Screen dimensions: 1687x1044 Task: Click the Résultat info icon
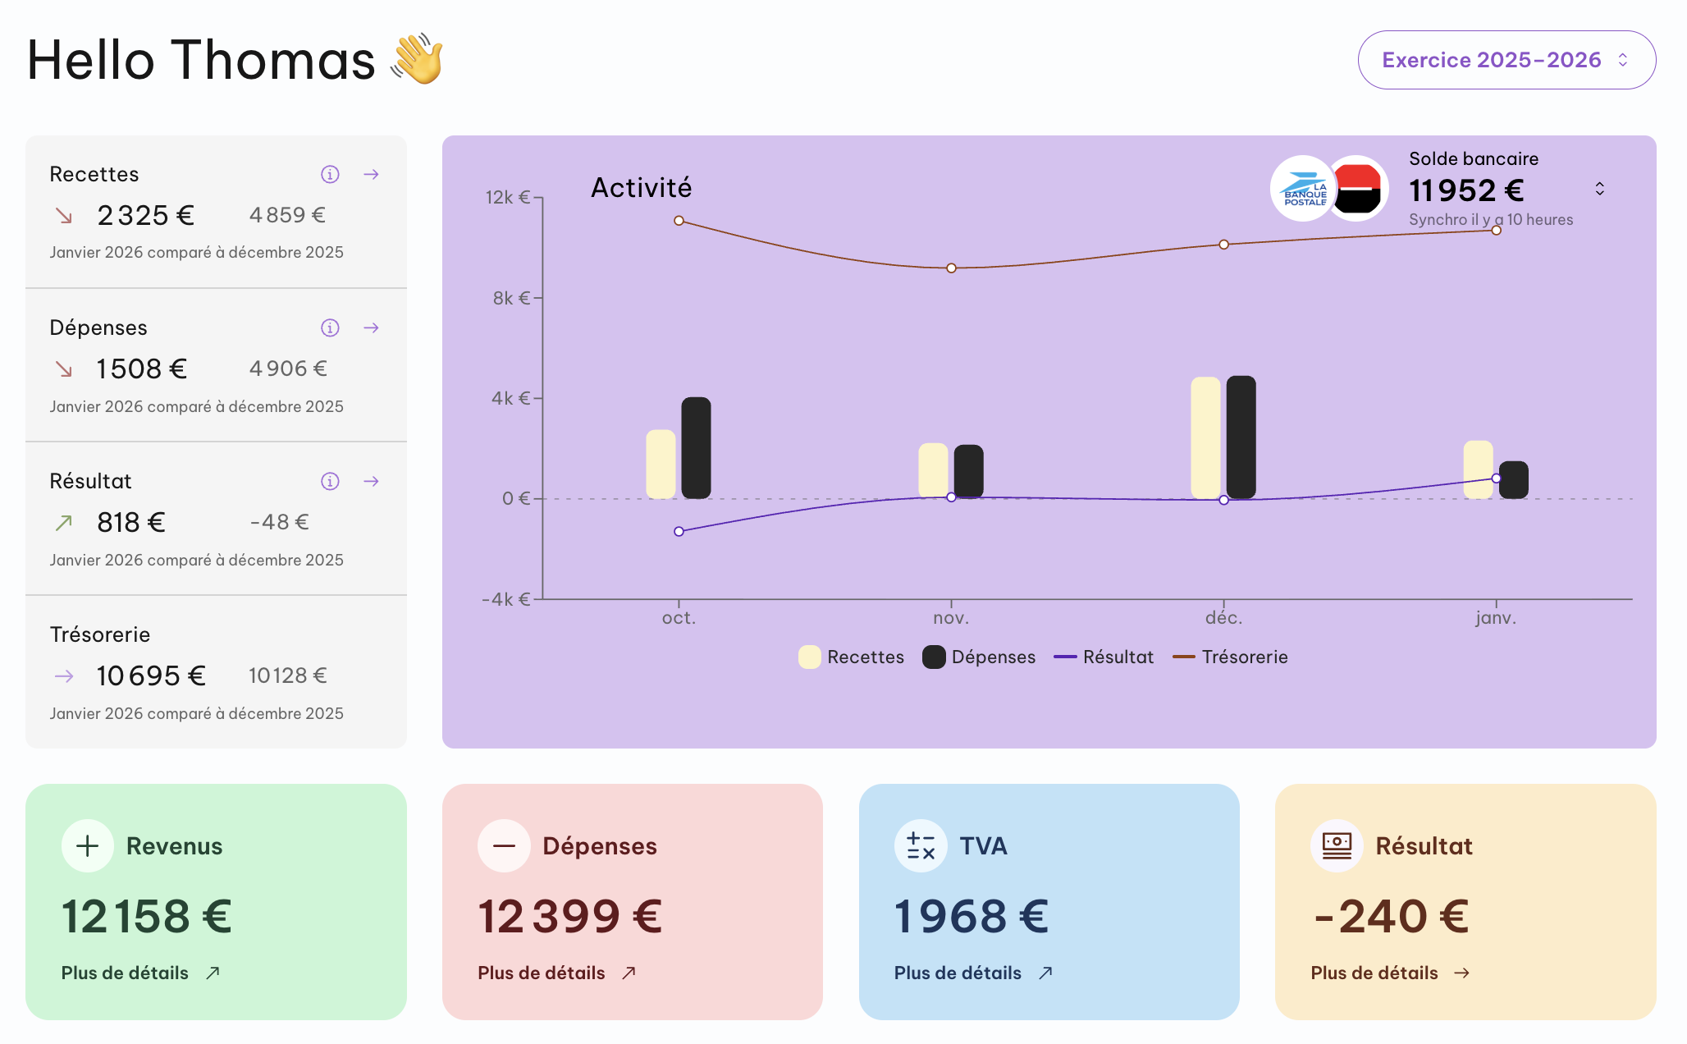click(330, 481)
